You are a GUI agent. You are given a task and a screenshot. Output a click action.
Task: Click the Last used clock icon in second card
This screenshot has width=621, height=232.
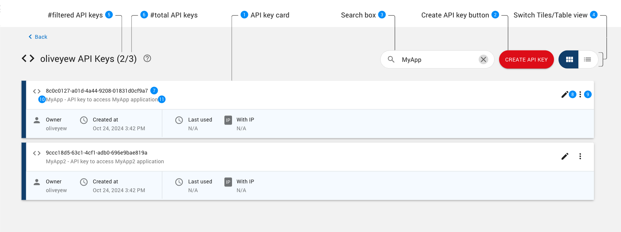click(179, 182)
